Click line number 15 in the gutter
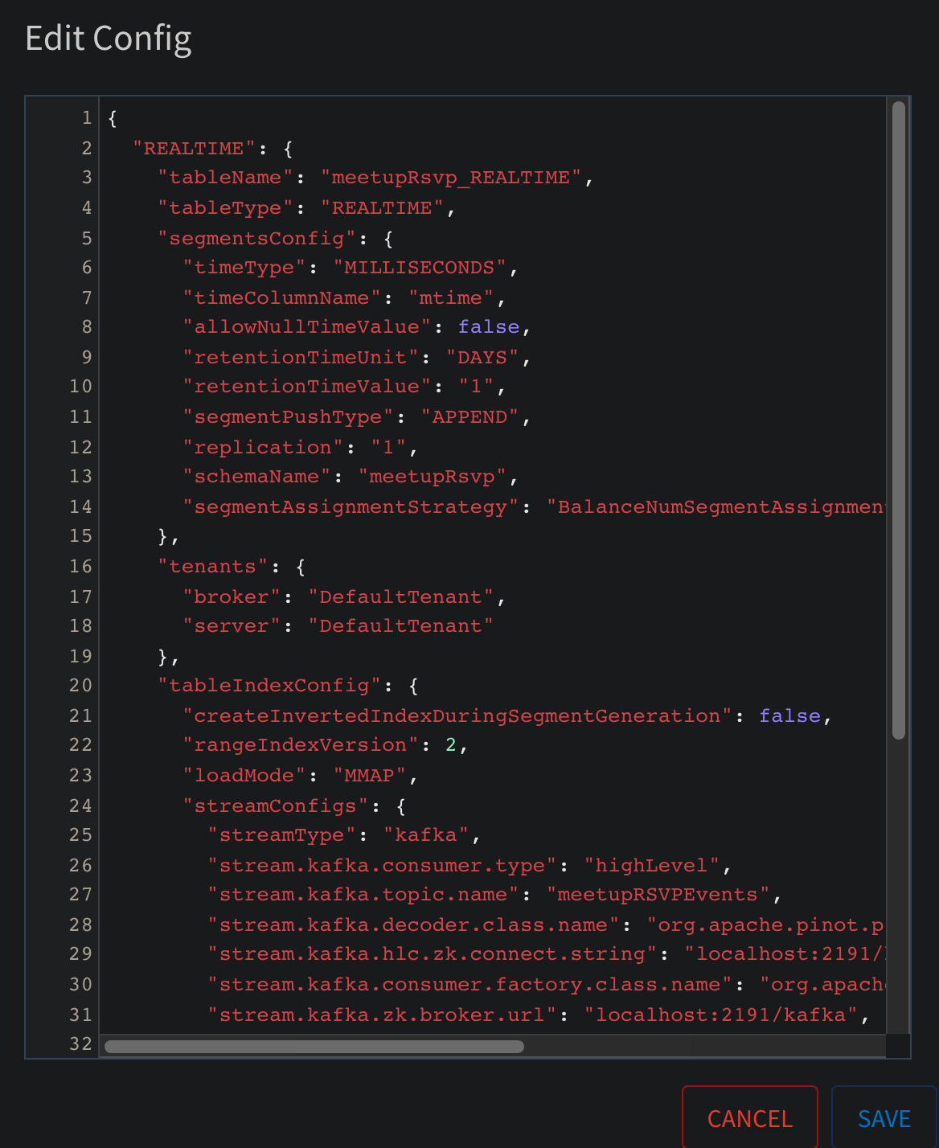This screenshot has width=939, height=1148. [81, 536]
